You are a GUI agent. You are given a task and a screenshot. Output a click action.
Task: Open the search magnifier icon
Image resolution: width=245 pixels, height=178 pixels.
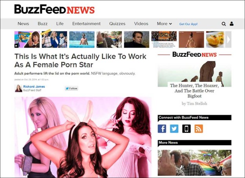pos(223,24)
